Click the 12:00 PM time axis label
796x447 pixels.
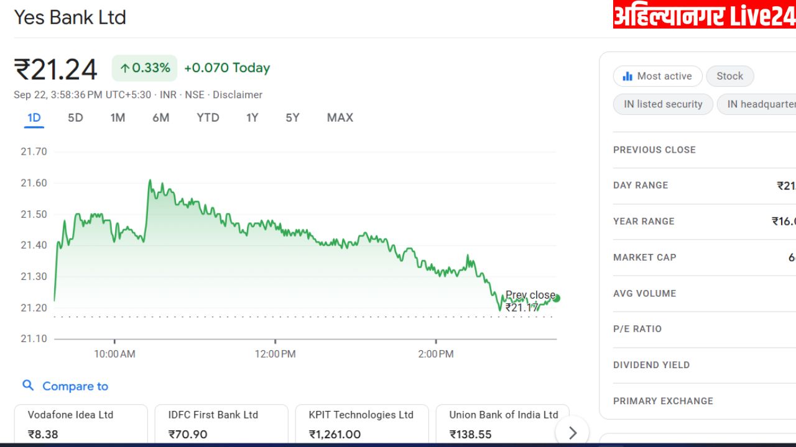275,354
